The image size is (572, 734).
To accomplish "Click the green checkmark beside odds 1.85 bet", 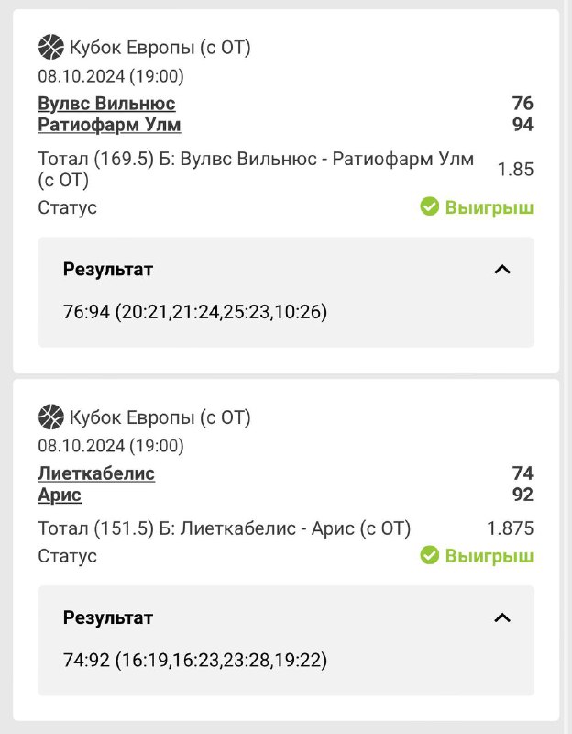I will [430, 207].
